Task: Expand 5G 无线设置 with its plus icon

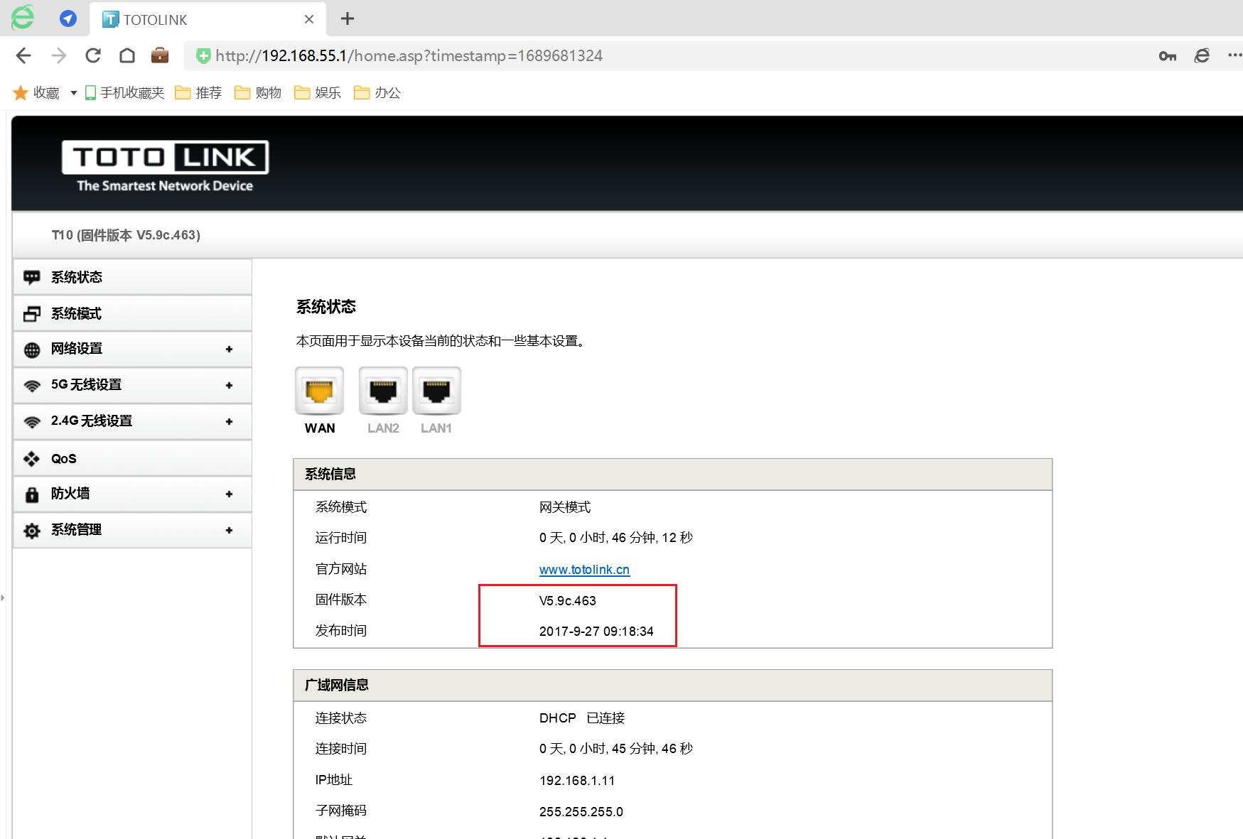Action: pos(229,386)
